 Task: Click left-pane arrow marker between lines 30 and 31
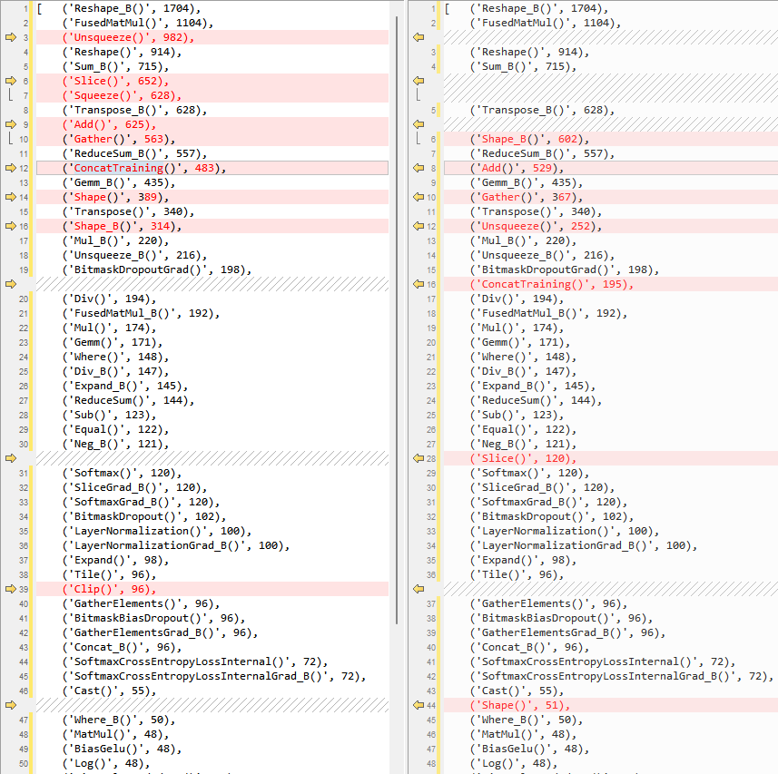10,458
